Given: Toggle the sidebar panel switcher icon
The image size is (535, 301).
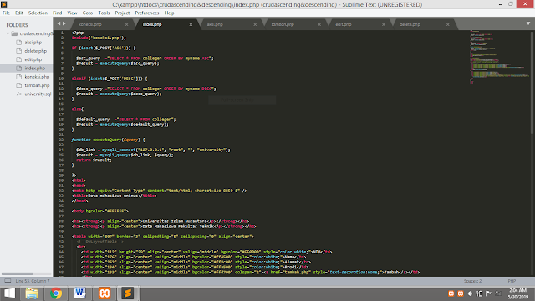Looking at the screenshot, I should [x=8, y=281].
